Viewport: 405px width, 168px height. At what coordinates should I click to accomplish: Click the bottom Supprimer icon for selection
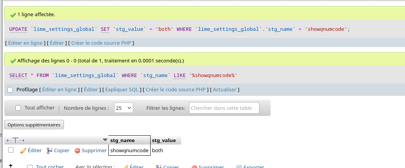(x=194, y=167)
